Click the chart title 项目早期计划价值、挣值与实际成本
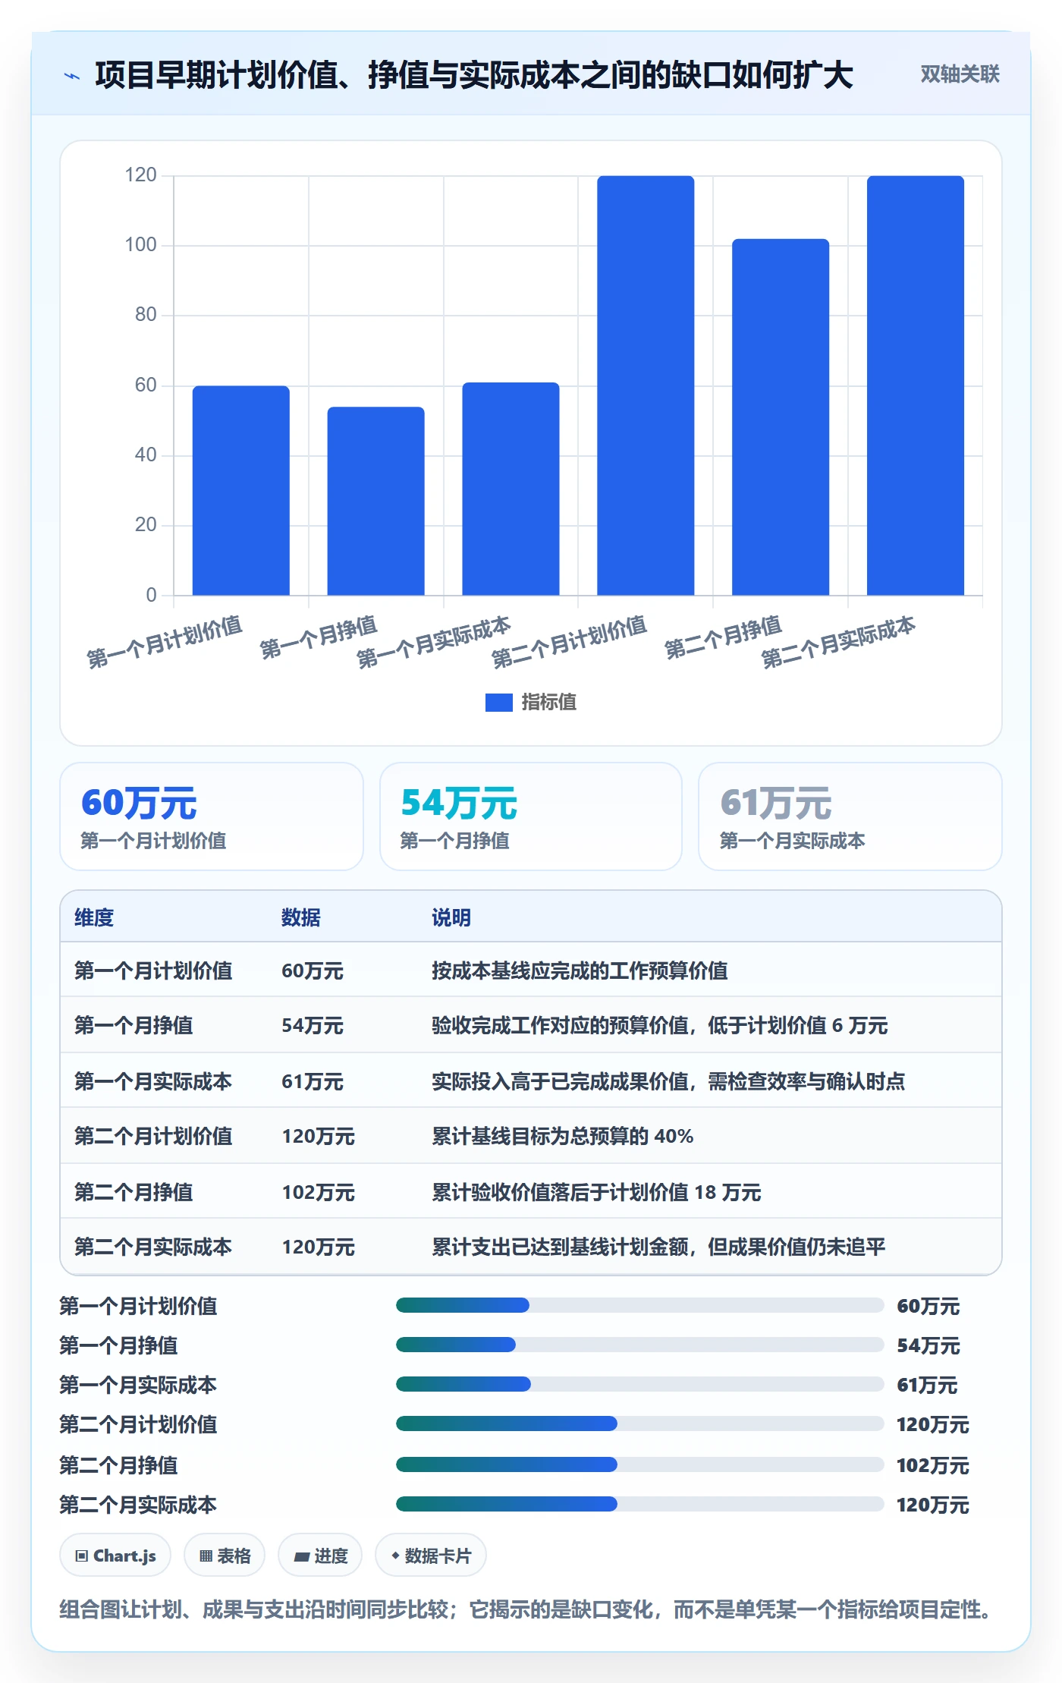Image resolution: width=1062 pixels, height=1683 pixels. coord(474,75)
